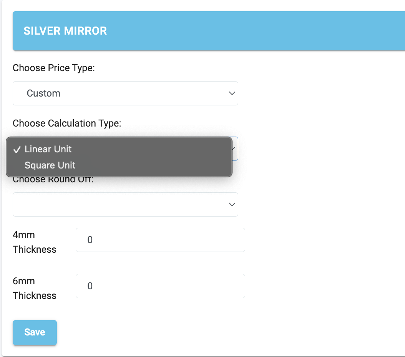Click the checkmark beside Linear Unit
Viewport: 405px width, 357px height.
(x=17, y=149)
